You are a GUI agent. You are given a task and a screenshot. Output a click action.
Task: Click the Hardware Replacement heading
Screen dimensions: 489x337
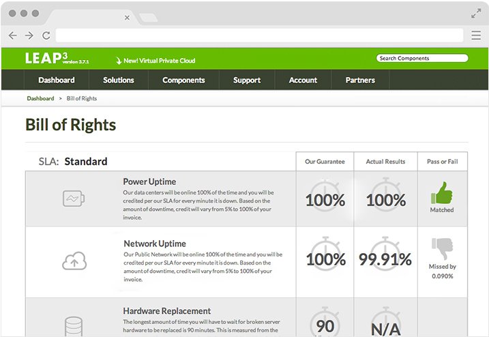(x=167, y=311)
